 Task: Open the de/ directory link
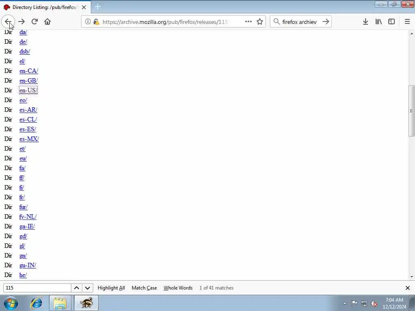click(23, 42)
